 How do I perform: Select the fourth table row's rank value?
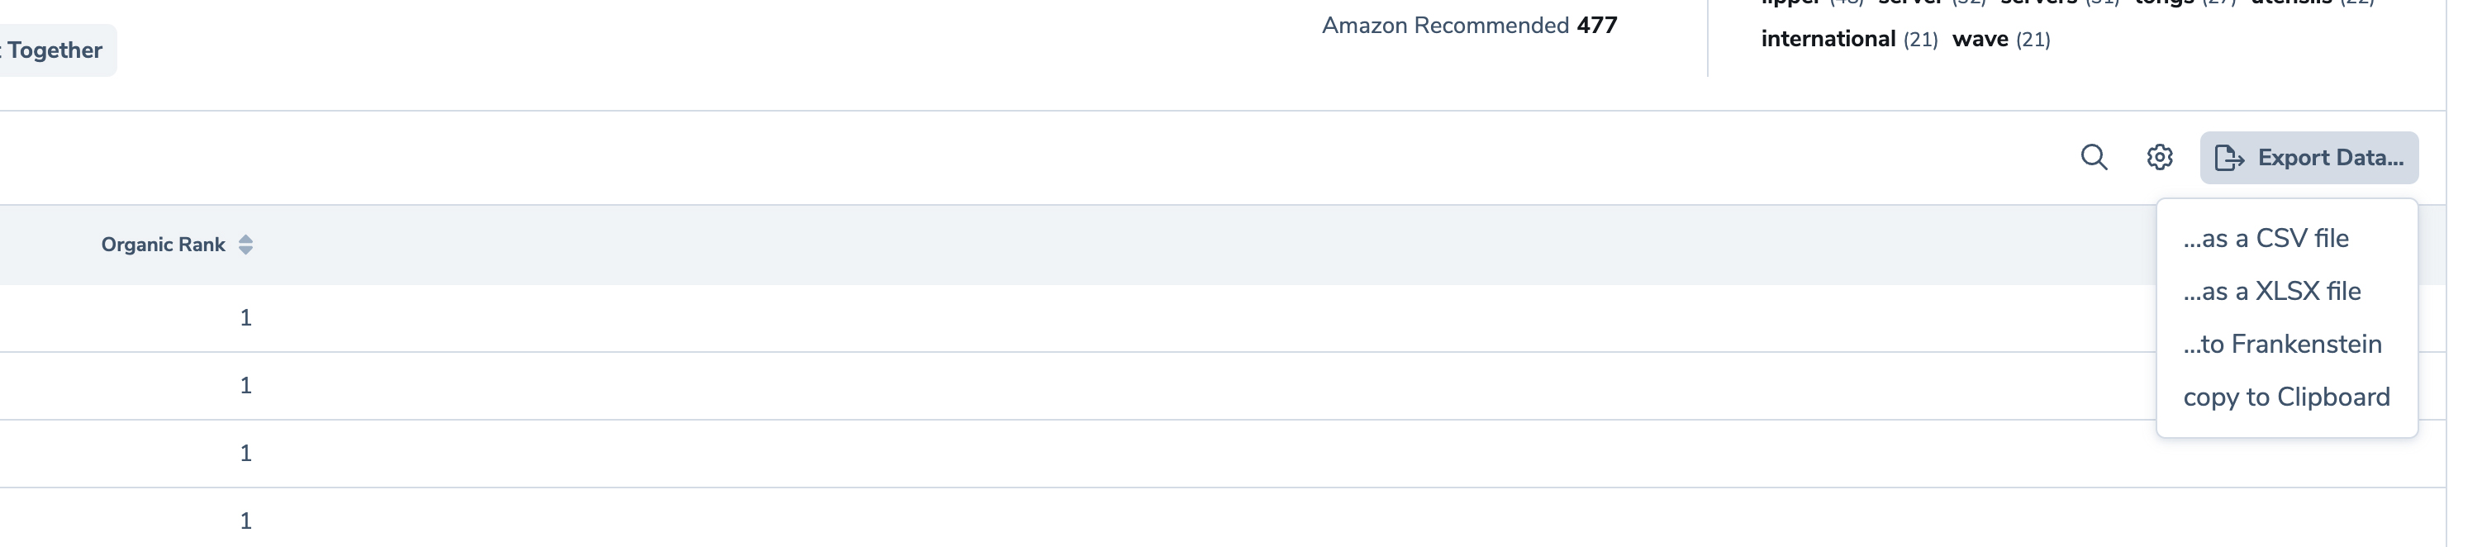[x=245, y=521]
